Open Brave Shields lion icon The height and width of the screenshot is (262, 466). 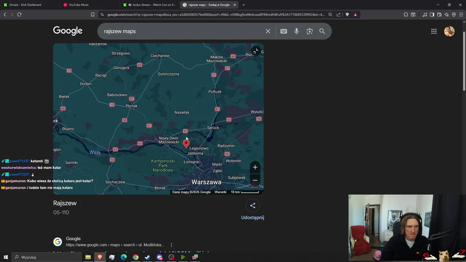tap(347, 15)
